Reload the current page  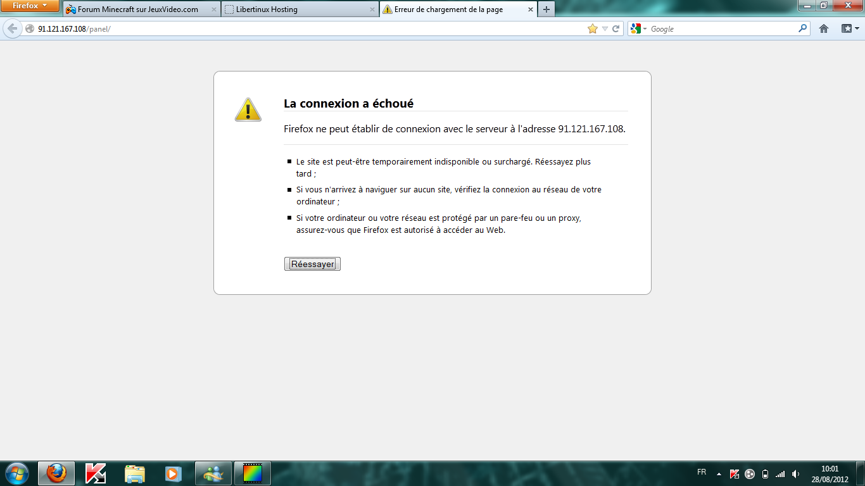pyautogui.click(x=616, y=28)
